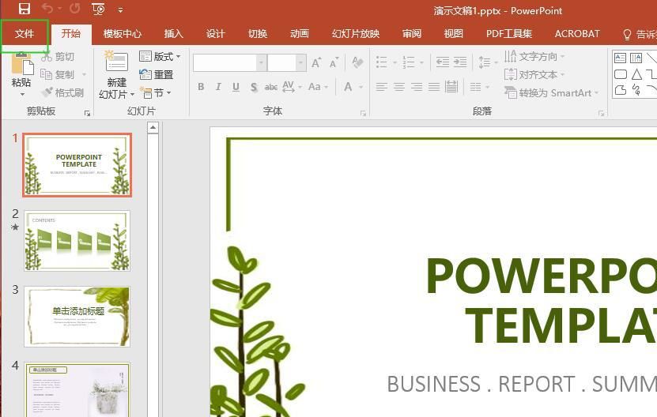Screen dimensions: 657x417
Task: Open the 段落 dialog launcher
Action: [602, 113]
